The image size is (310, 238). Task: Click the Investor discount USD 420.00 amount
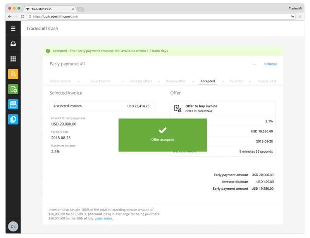(x=265, y=182)
